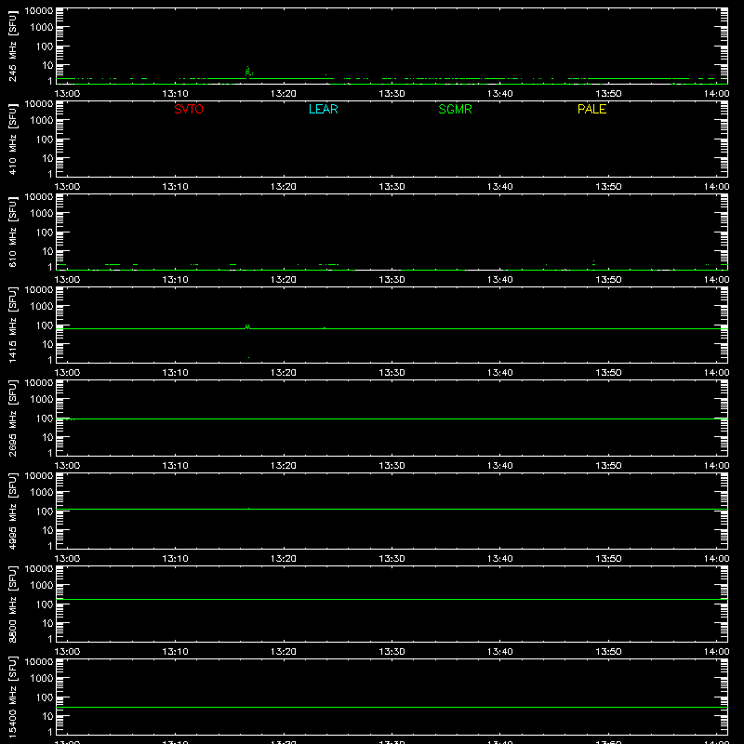This screenshot has height=744, width=744.
Task: Click the green SGMR station label
Action: click(x=455, y=109)
